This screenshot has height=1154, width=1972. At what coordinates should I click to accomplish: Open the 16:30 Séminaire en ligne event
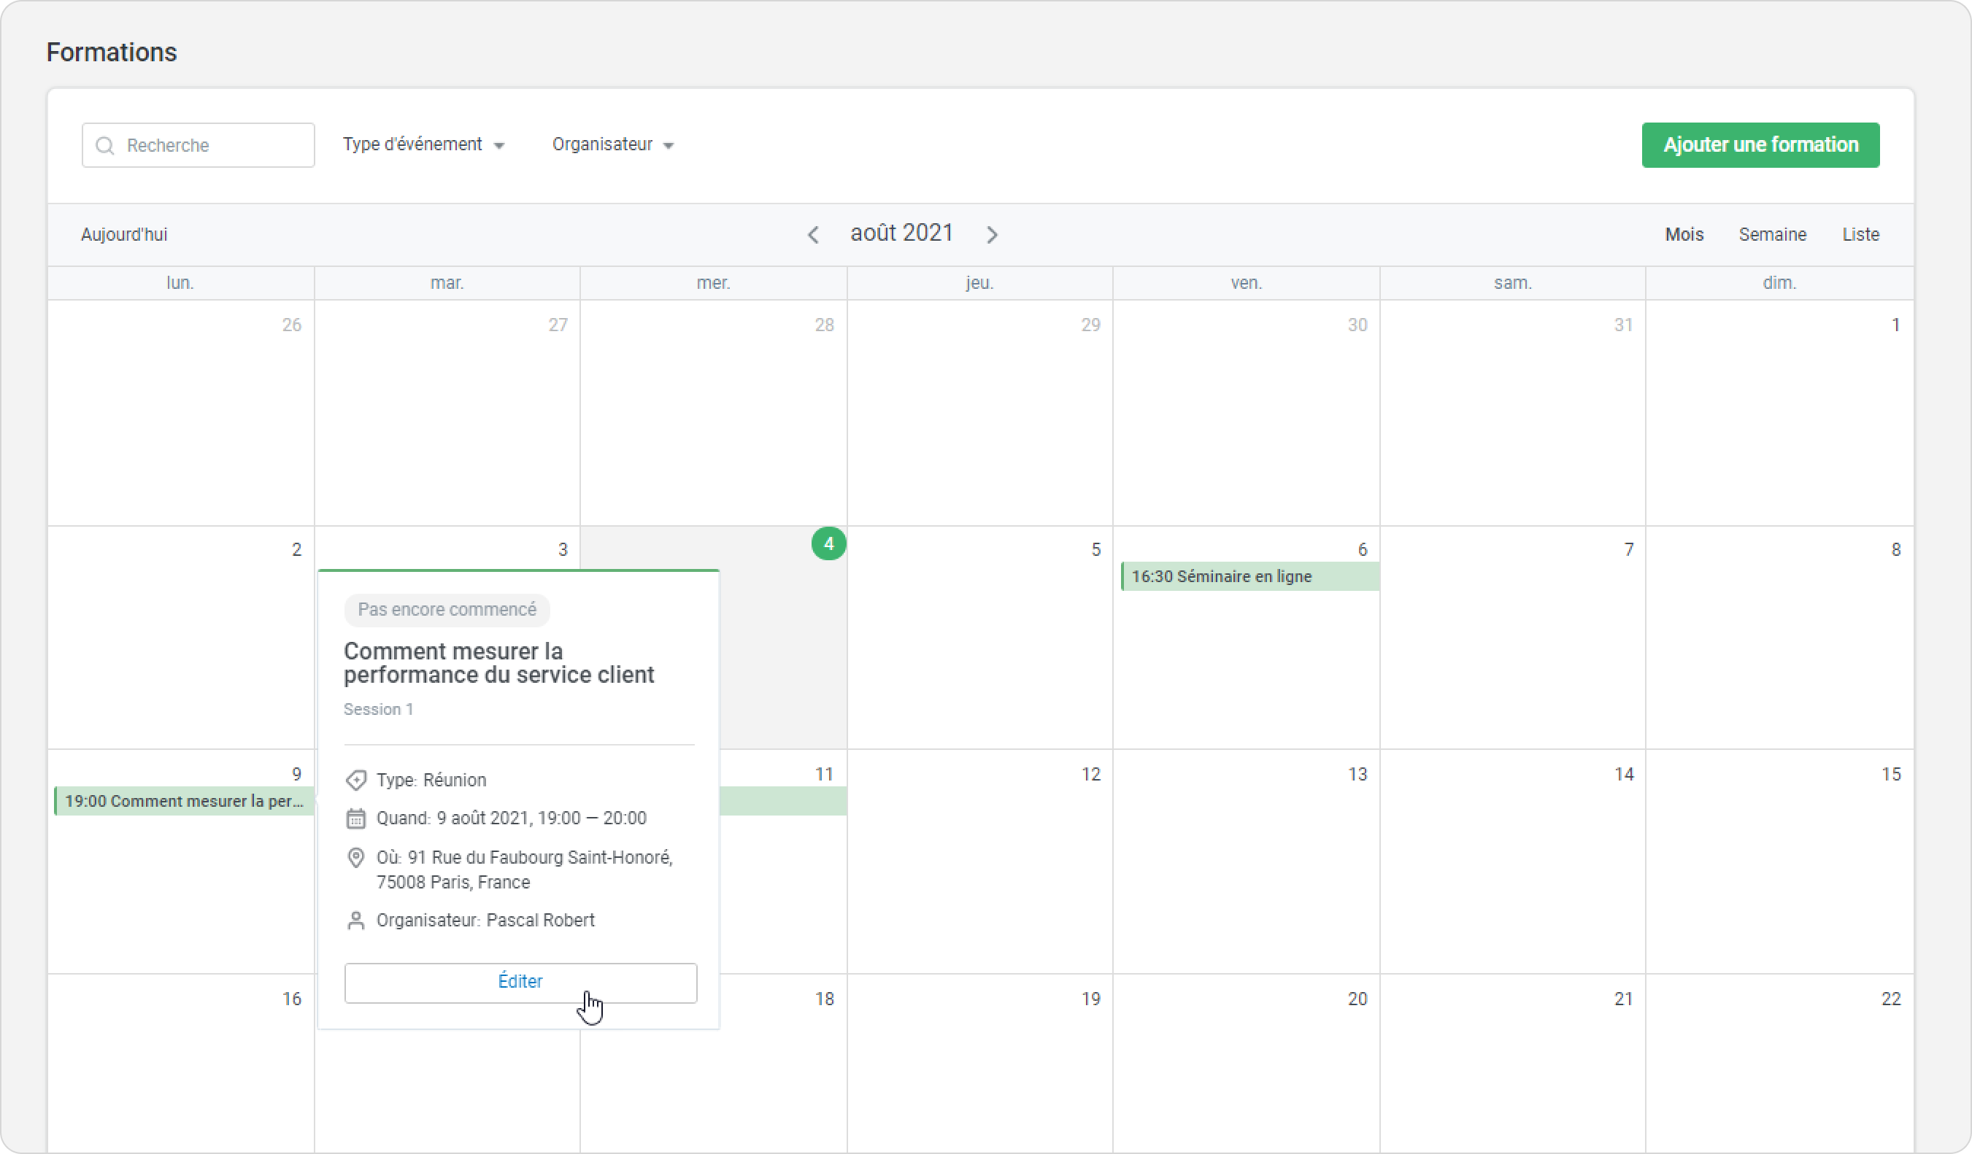[1249, 576]
